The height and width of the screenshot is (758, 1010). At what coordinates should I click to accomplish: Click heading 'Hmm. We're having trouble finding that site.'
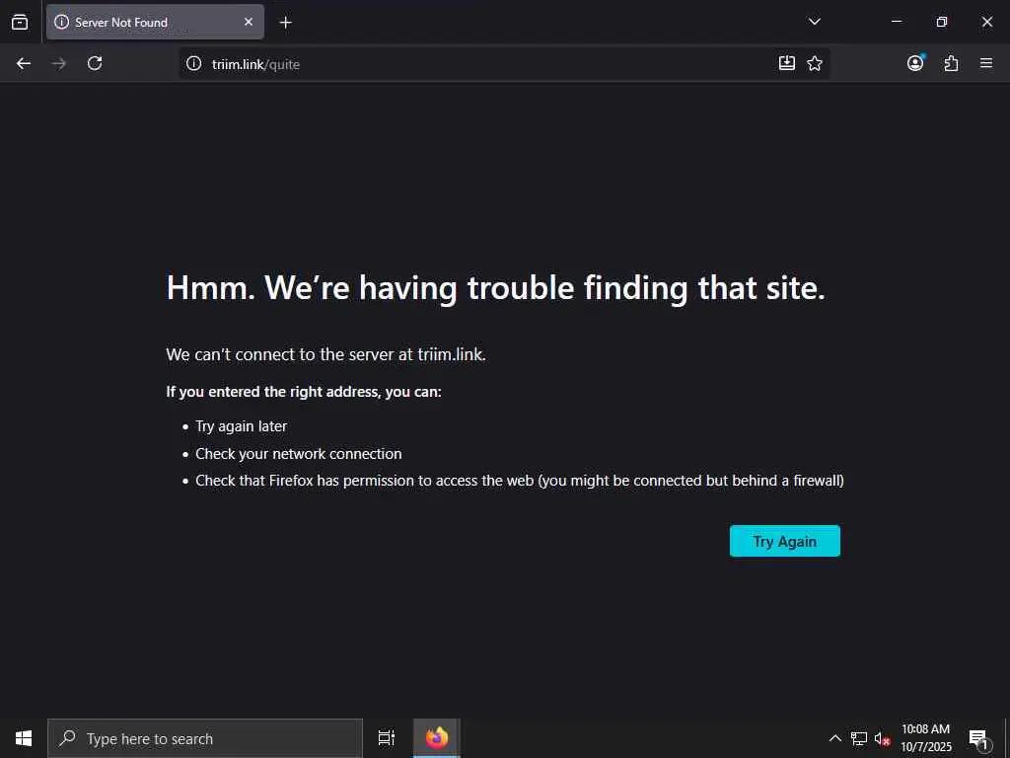(x=495, y=287)
